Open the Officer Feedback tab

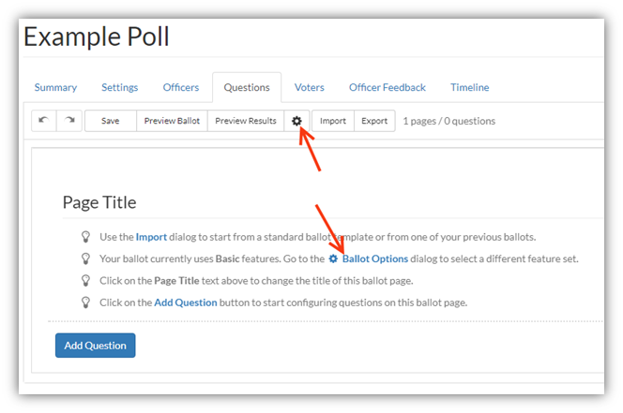click(387, 87)
